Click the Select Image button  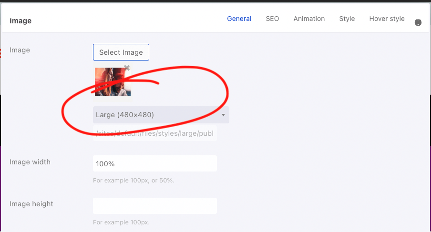121,52
